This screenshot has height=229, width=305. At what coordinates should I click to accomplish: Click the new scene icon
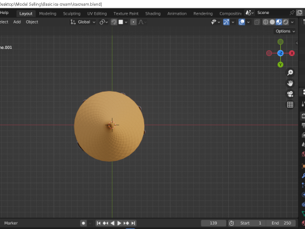(x=299, y=13)
